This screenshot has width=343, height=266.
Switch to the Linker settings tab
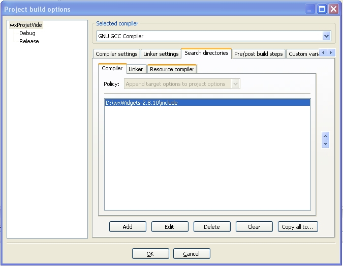coord(161,54)
